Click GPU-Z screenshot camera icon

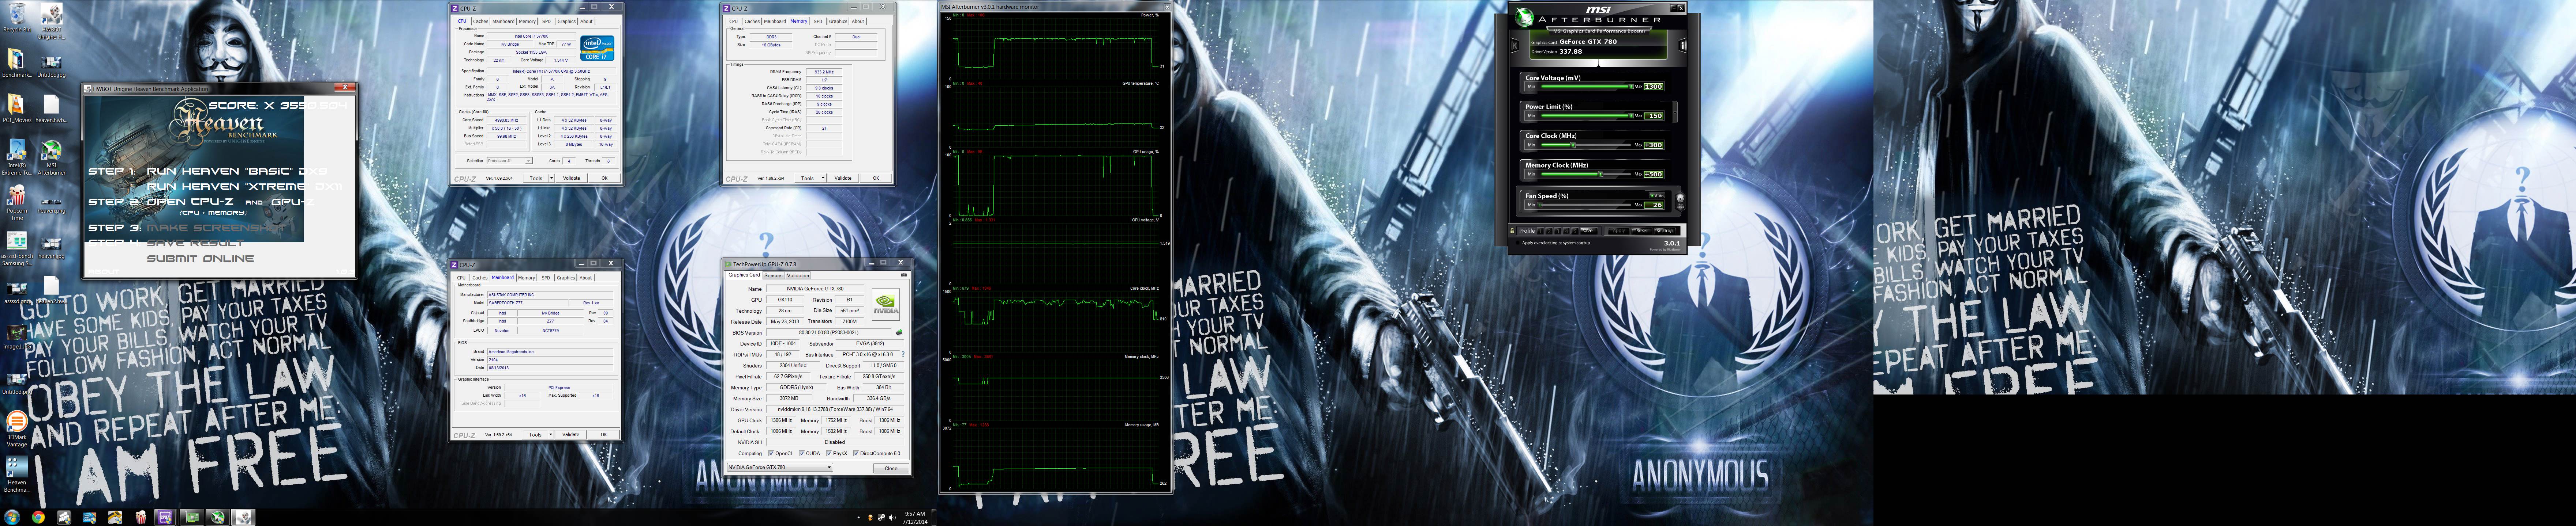pos(904,275)
